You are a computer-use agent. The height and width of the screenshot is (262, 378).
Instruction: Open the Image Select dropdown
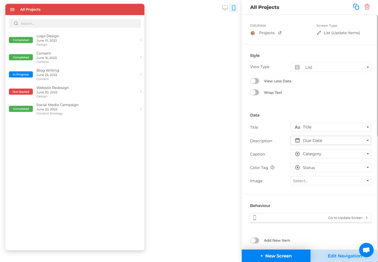(x=331, y=181)
